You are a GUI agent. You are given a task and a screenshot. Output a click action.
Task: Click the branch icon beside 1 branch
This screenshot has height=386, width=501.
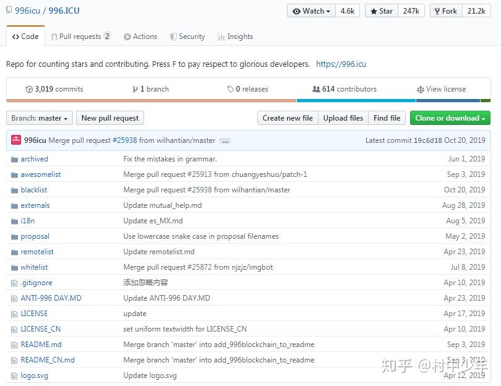[135, 89]
